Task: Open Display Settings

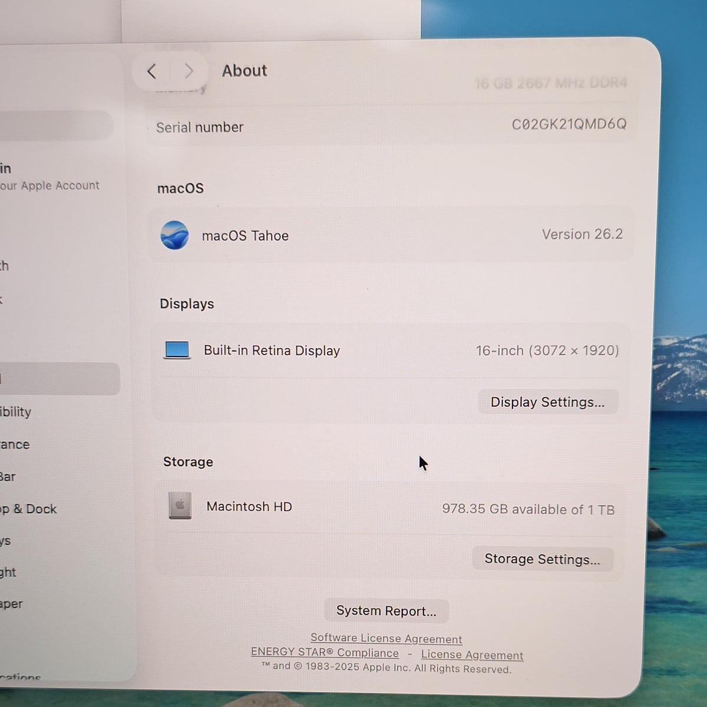Action: [x=548, y=402]
